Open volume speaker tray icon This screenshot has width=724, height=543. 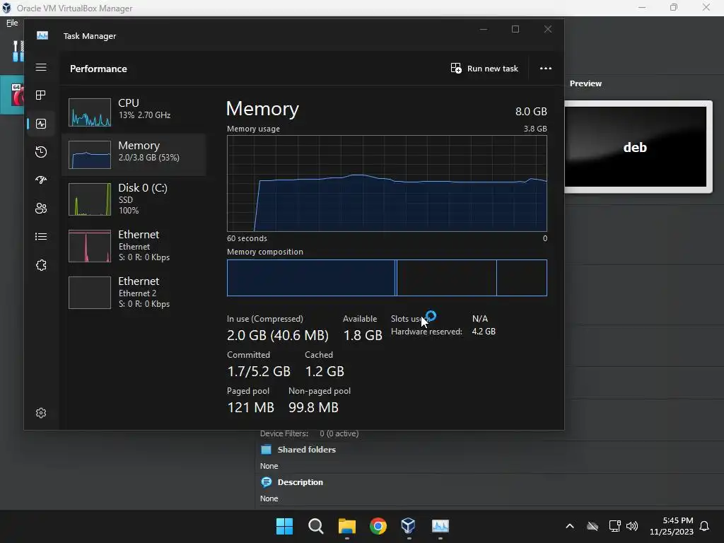click(x=632, y=526)
